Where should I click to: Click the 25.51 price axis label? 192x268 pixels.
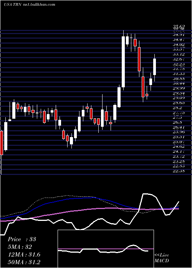[179, 137]
